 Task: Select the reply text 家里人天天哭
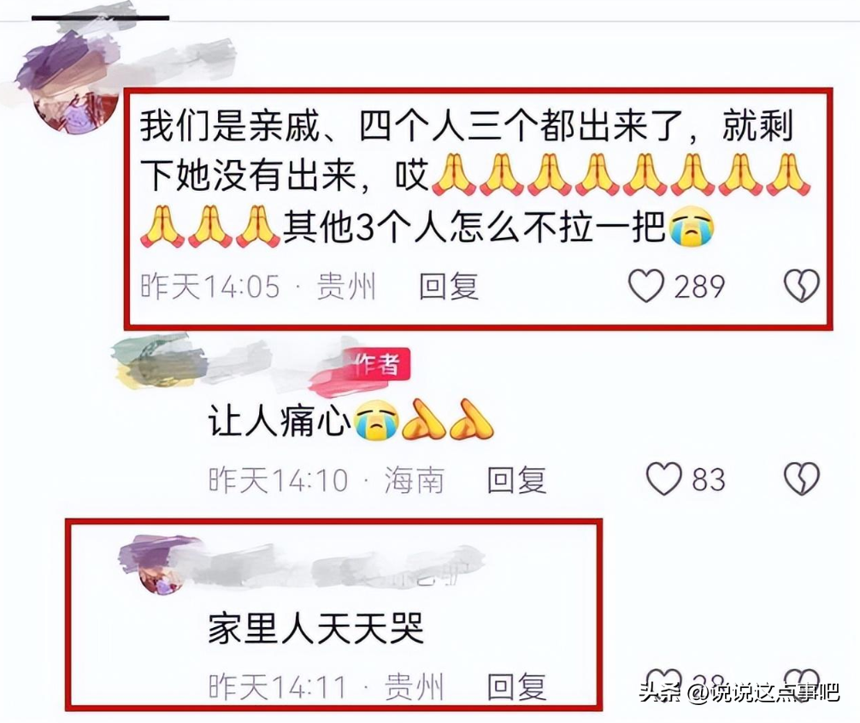315,627
